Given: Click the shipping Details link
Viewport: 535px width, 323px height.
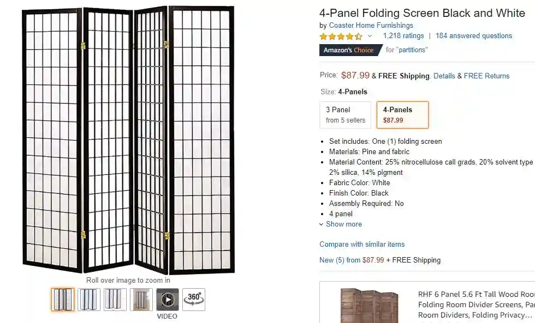Looking at the screenshot, I should [444, 76].
